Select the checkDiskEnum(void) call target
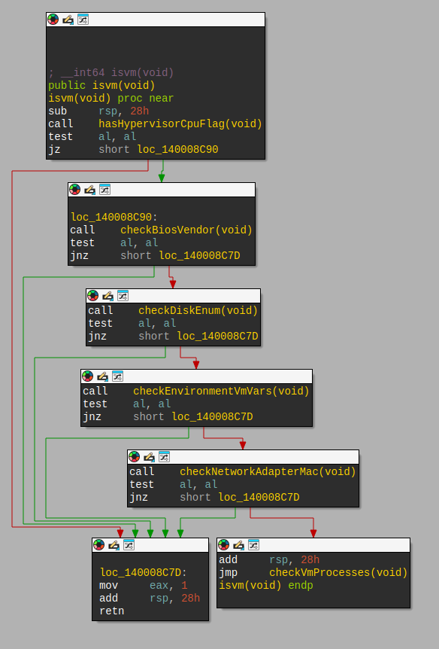 pyautogui.click(x=198, y=310)
